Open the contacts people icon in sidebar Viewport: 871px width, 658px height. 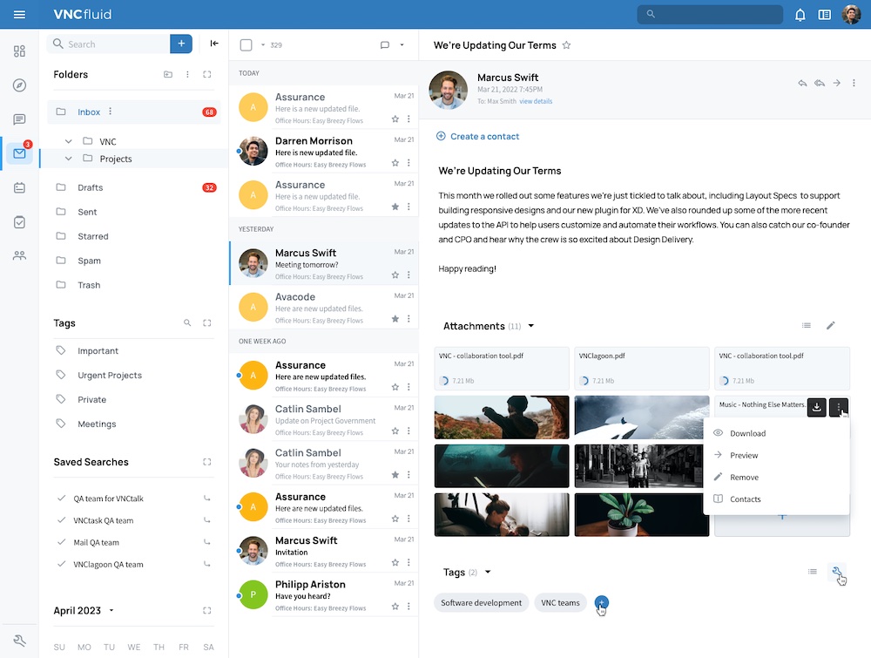coord(19,255)
